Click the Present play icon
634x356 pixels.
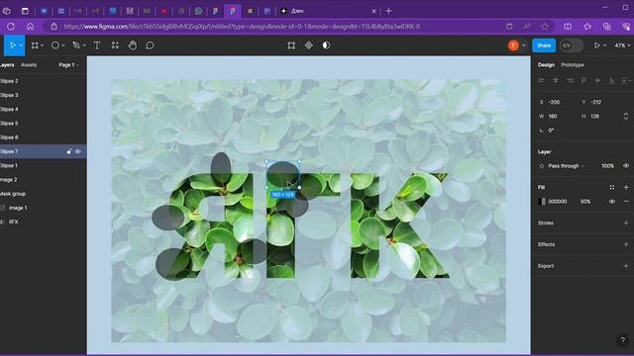[596, 45]
